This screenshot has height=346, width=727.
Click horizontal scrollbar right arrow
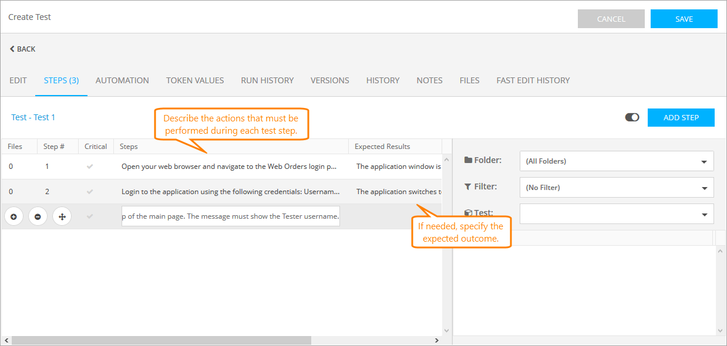coord(436,340)
